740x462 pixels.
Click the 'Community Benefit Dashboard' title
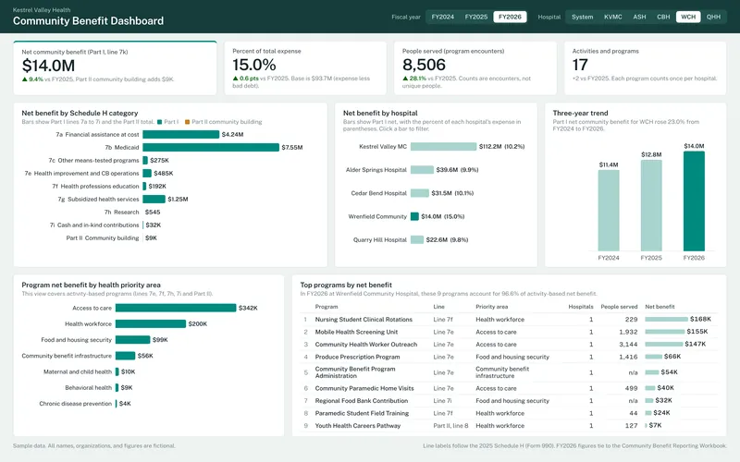point(88,21)
